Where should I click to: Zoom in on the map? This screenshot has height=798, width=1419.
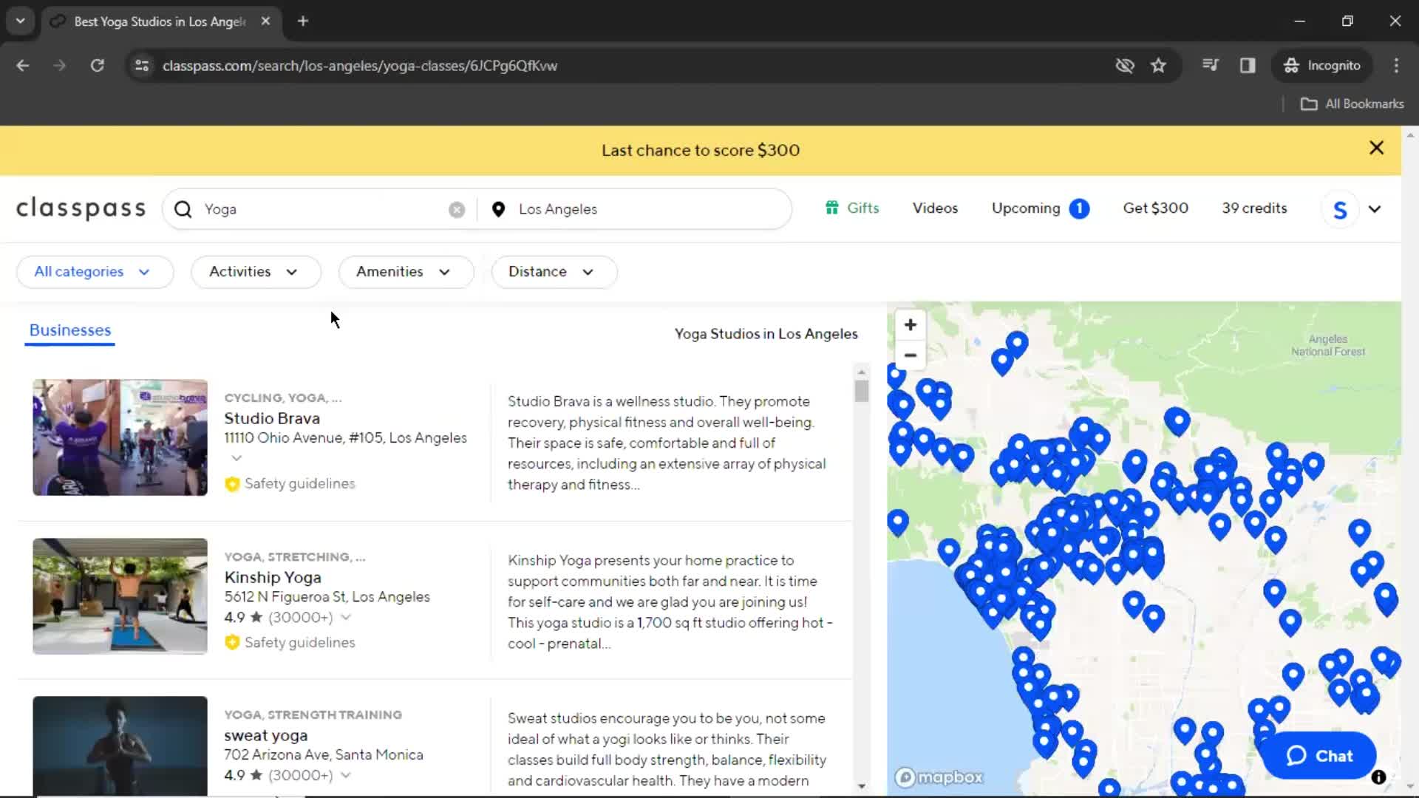[x=911, y=325]
